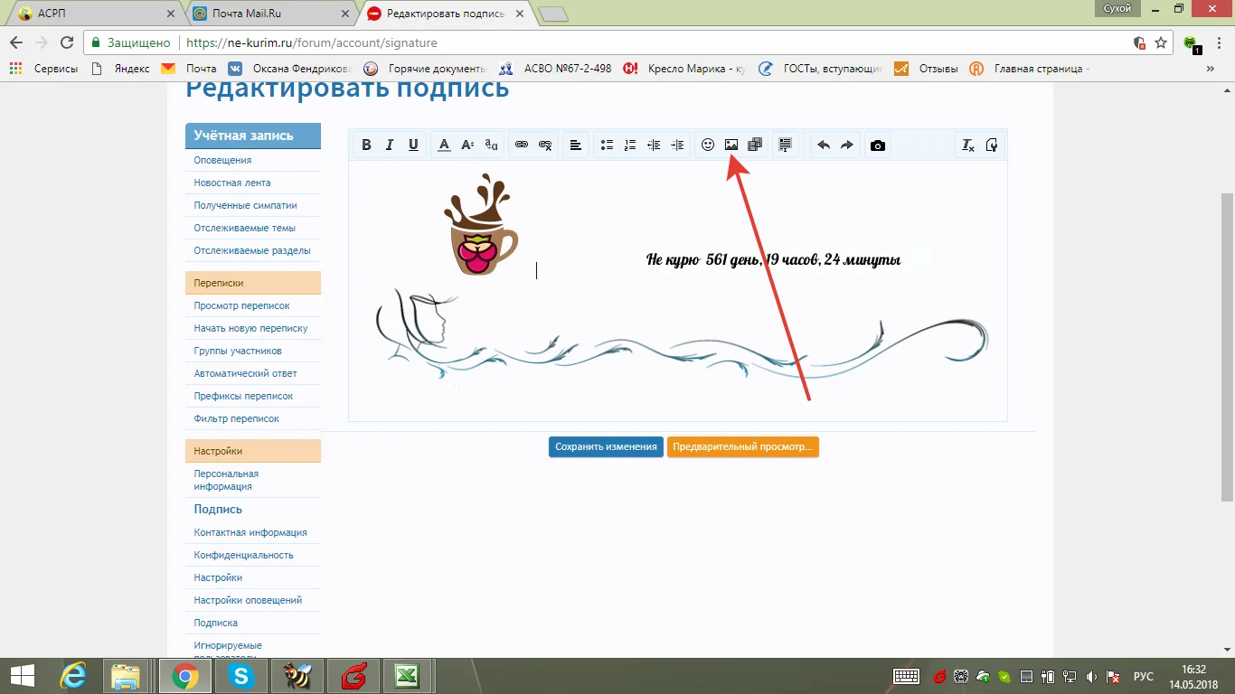Click the remove formatting icon
This screenshot has width=1235, height=694.
click(968, 145)
